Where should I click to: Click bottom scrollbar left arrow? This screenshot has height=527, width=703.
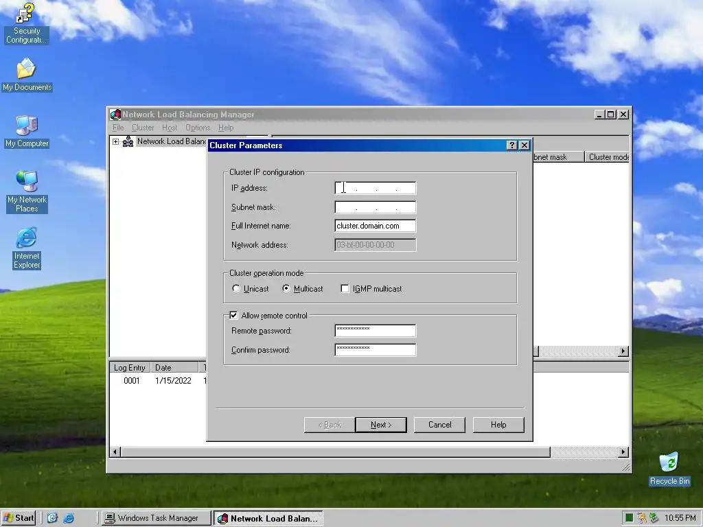click(x=115, y=452)
